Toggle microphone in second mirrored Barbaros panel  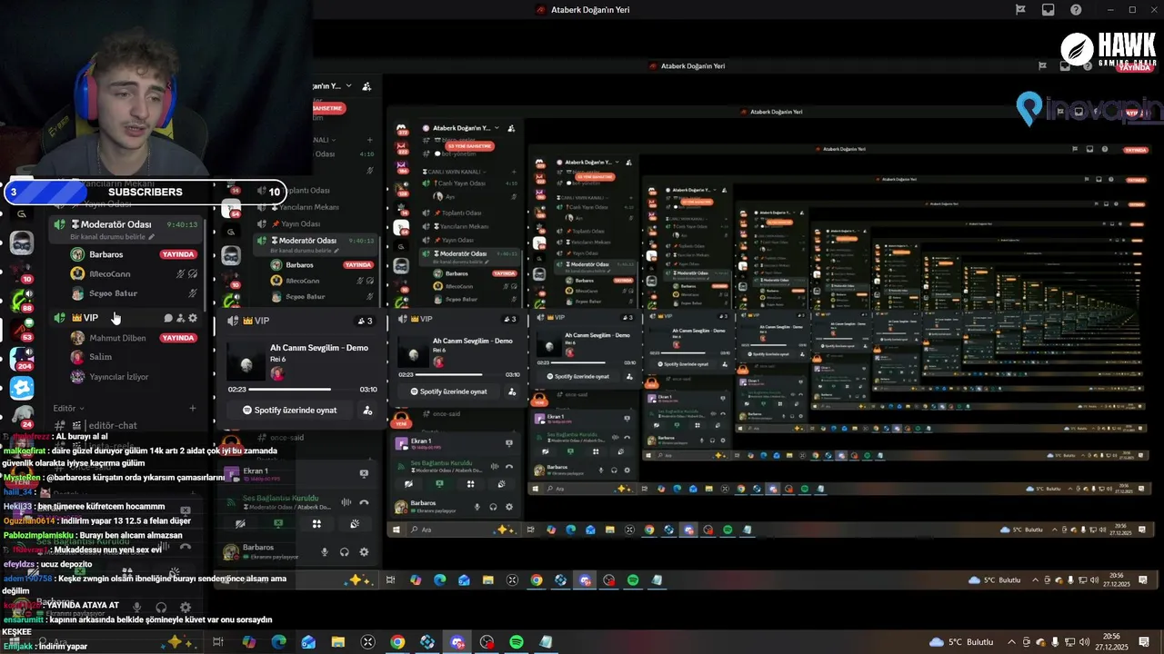point(477,507)
